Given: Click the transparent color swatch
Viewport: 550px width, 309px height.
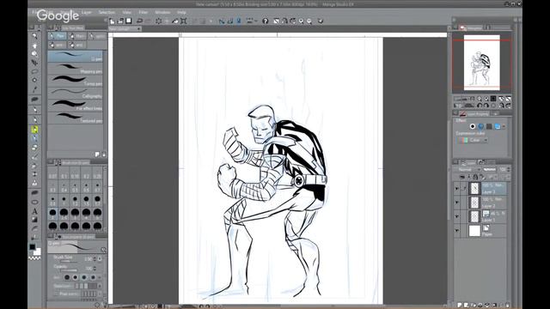Looking at the screenshot, I should pyautogui.click(x=34, y=258).
